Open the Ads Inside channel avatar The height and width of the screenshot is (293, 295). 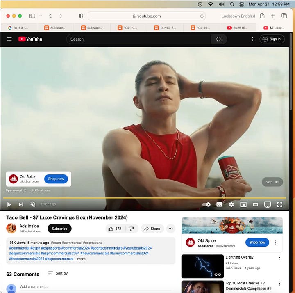pos(11,229)
